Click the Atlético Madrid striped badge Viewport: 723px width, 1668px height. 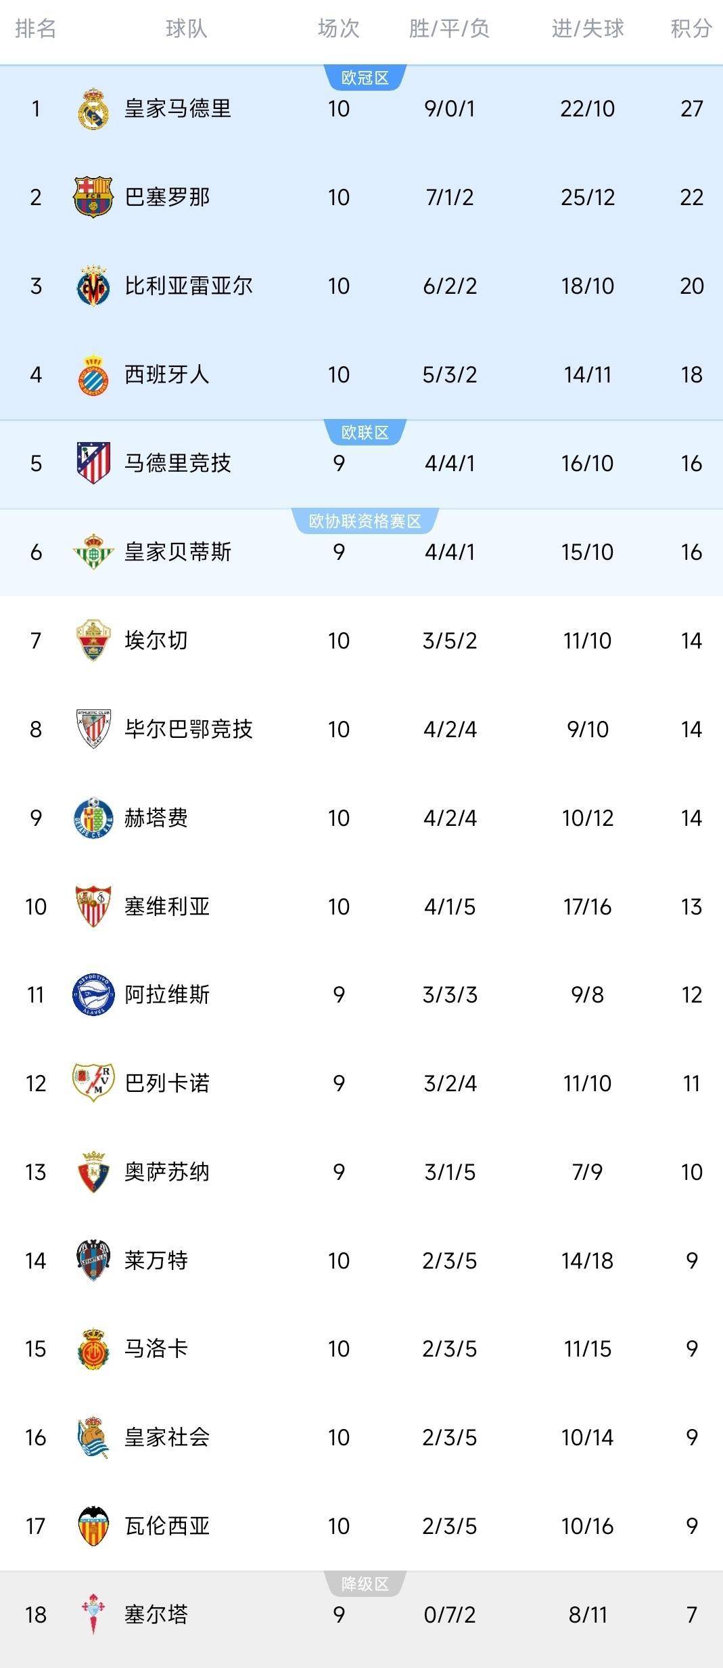(93, 463)
